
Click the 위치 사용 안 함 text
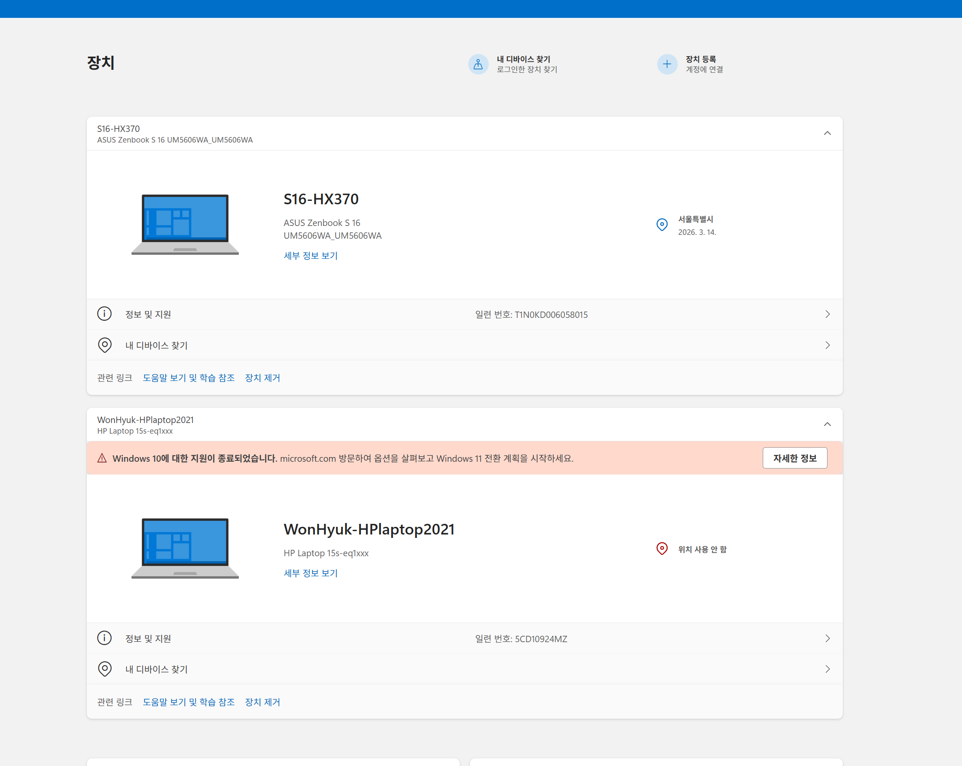tap(702, 550)
